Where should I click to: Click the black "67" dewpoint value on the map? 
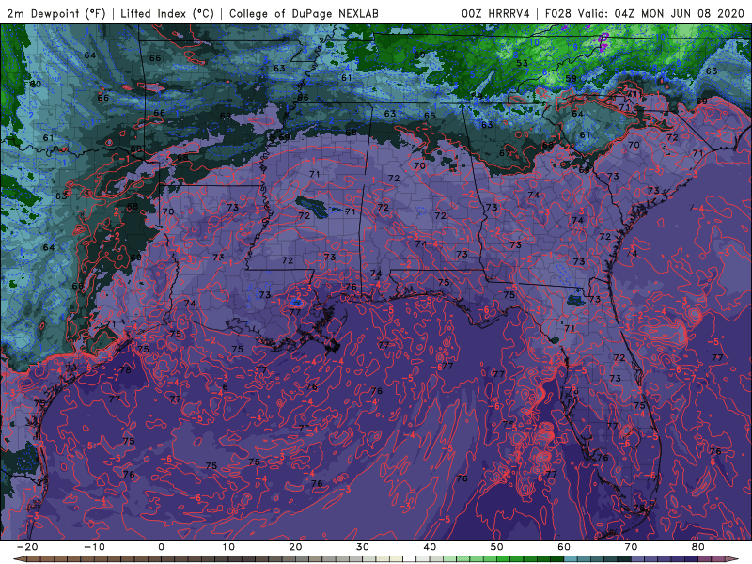tap(505, 153)
